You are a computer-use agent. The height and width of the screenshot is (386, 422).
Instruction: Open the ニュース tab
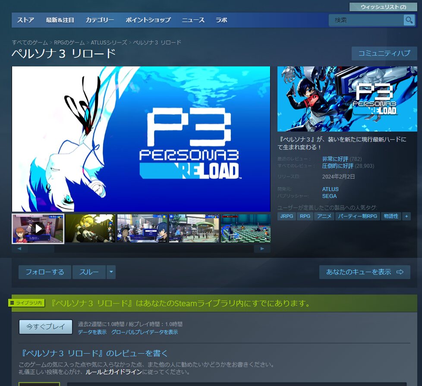[x=193, y=20]
